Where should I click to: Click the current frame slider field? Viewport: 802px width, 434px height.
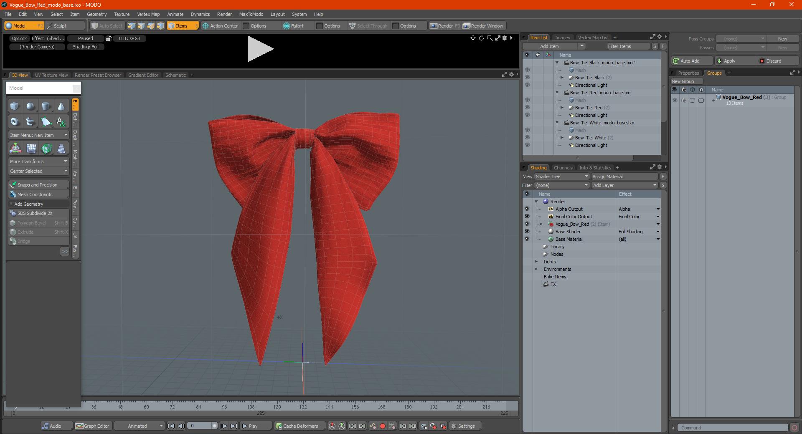pyautogui.click(x=202, y=426)
